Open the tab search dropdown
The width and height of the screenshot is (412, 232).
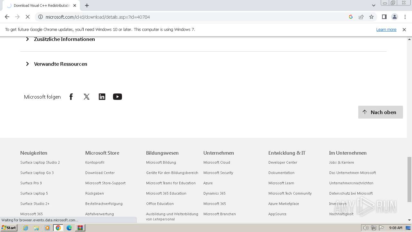point(374,5)
